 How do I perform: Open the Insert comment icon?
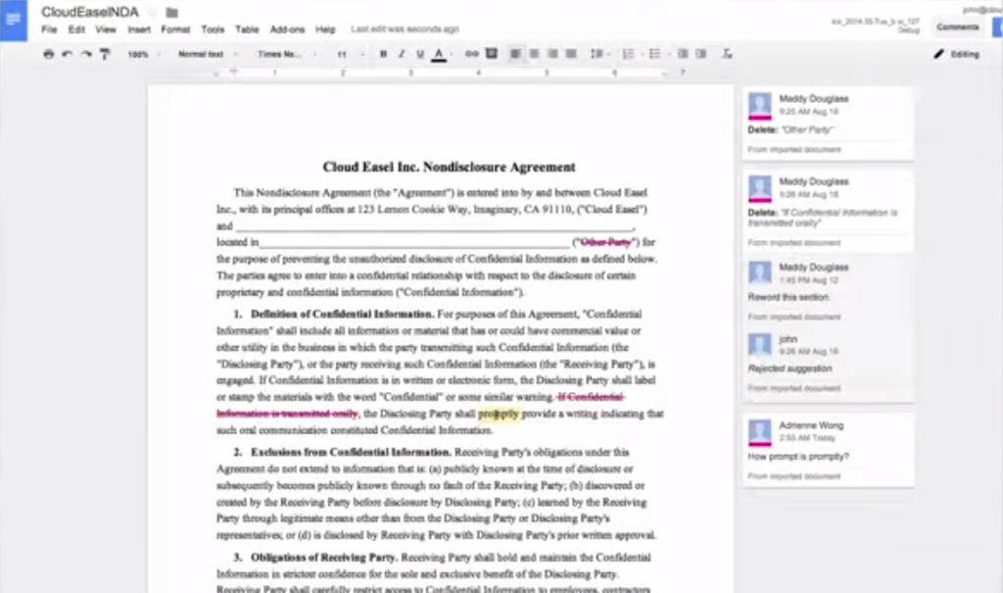[490, 54]
